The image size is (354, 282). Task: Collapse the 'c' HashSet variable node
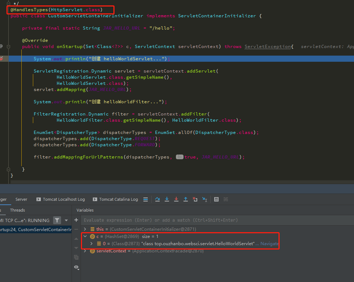(85, 237)
